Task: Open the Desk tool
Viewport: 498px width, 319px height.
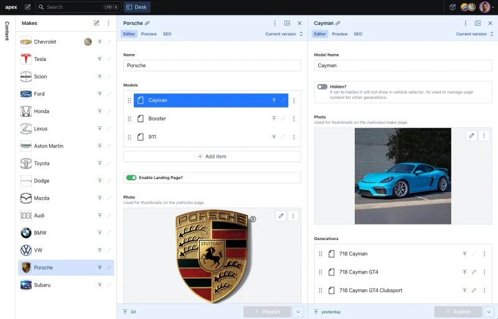Action: 137,7
